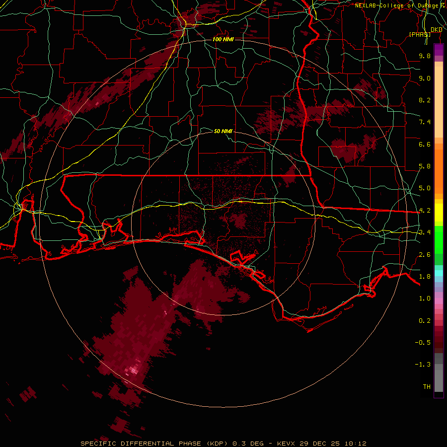Select the 8.2 scale label
The image size is (447, 447).
pyautogui.click(x=425, y=100)
